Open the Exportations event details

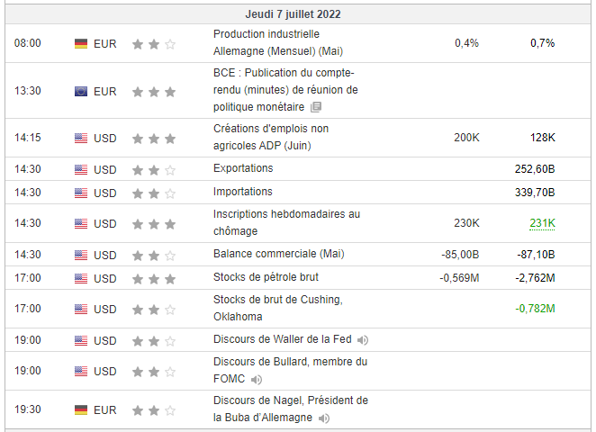pyautogui.click(x=243, y=168)
